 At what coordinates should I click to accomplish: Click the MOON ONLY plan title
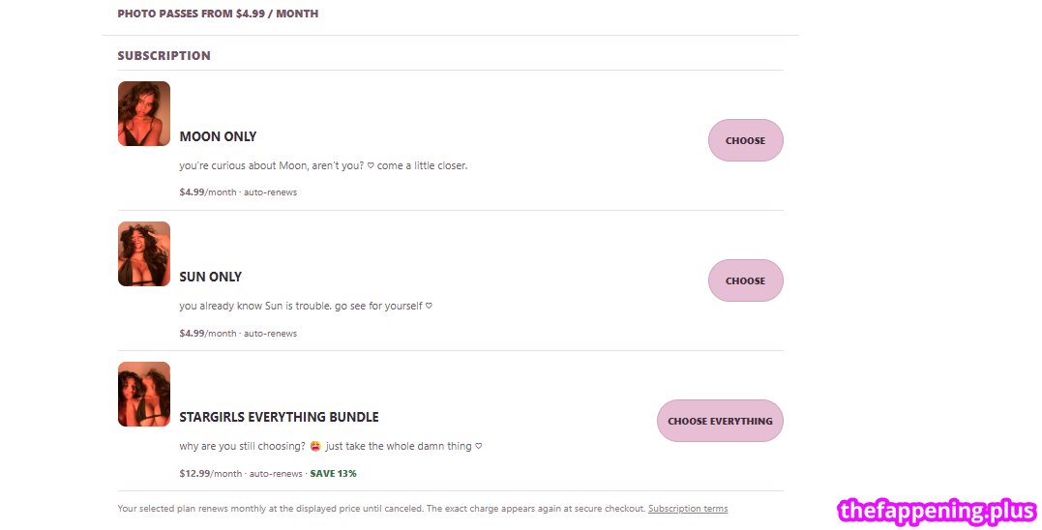(218, 136)
